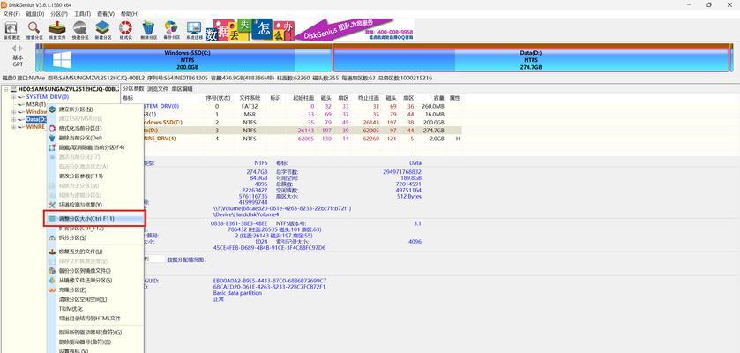Viewport: 740px width, 353px height.
Task: Click the 恢复丢失的文件 menu icon
Action: (x=52, y=252)
